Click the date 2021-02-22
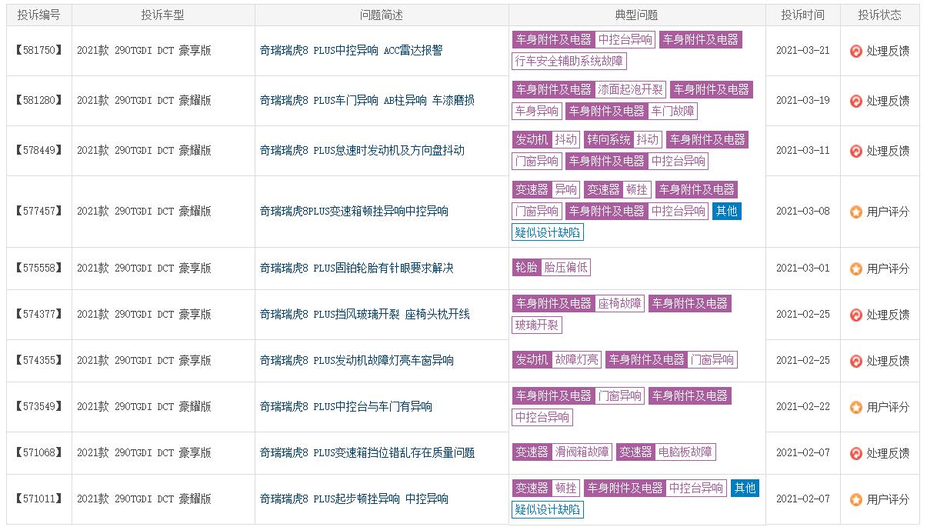Image resolution: width=927 pixels, height=527 pixels. [x=802, y=406]
